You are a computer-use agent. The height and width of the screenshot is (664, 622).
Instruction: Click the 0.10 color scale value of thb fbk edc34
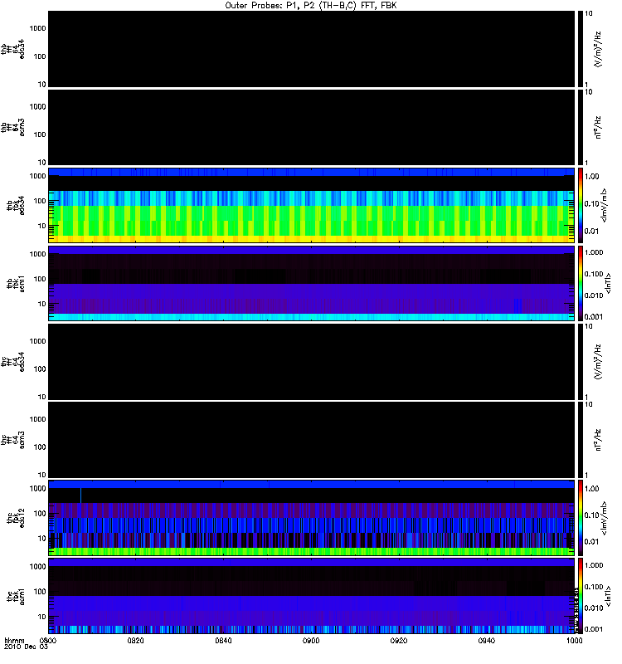[x=592, y=203]
